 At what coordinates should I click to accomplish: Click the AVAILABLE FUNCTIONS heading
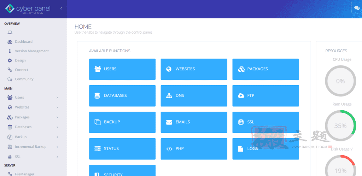[x=110, y=51]
